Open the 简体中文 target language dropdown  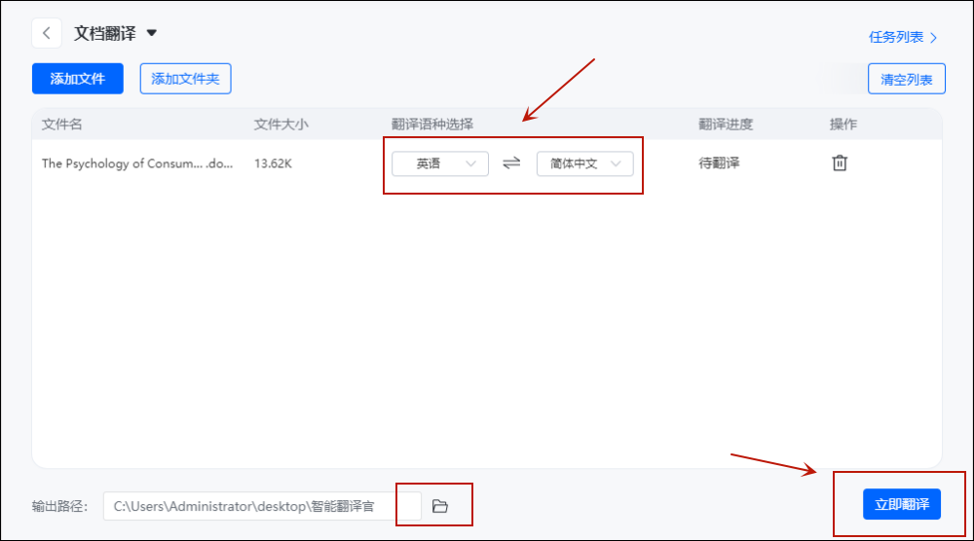pyautogui.click(x=584, y=163)
